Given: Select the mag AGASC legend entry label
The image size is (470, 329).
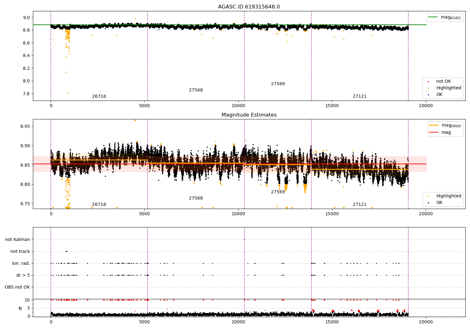Looking at the screenshot, I should [451, 17].
